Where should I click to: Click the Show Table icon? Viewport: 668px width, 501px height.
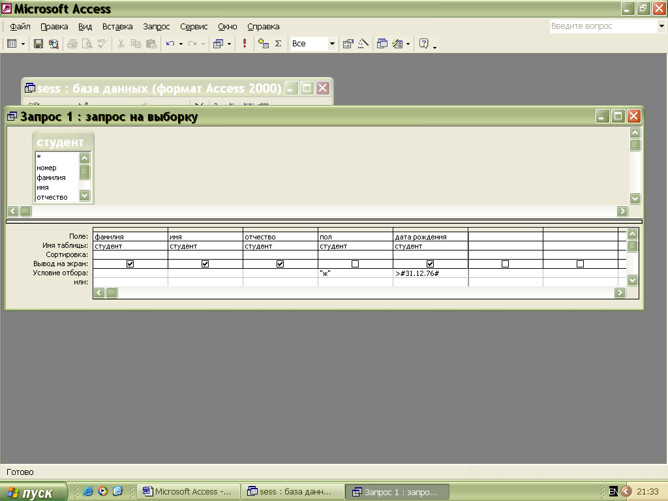[264, 44]
